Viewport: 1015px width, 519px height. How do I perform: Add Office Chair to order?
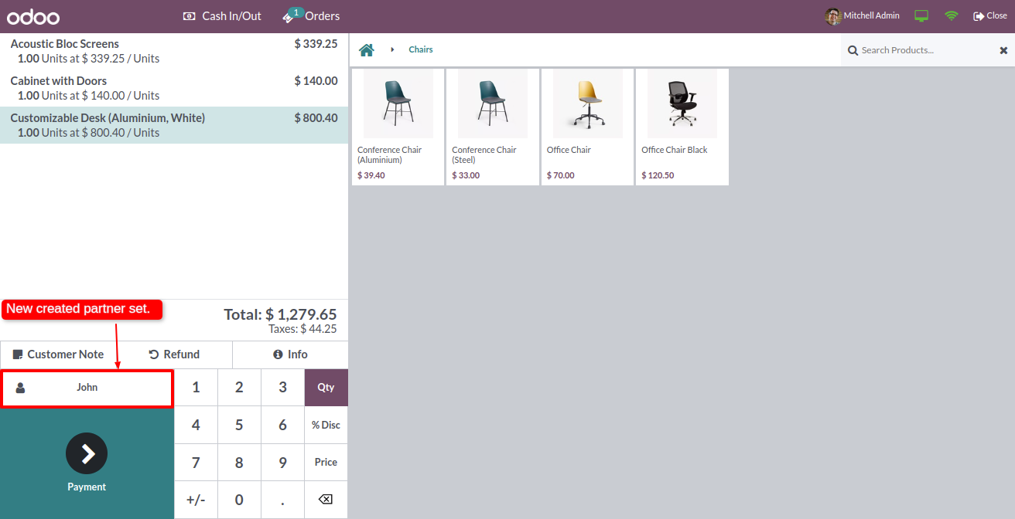point(587,127)
